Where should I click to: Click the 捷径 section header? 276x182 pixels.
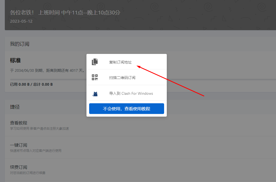click(15, 107)
